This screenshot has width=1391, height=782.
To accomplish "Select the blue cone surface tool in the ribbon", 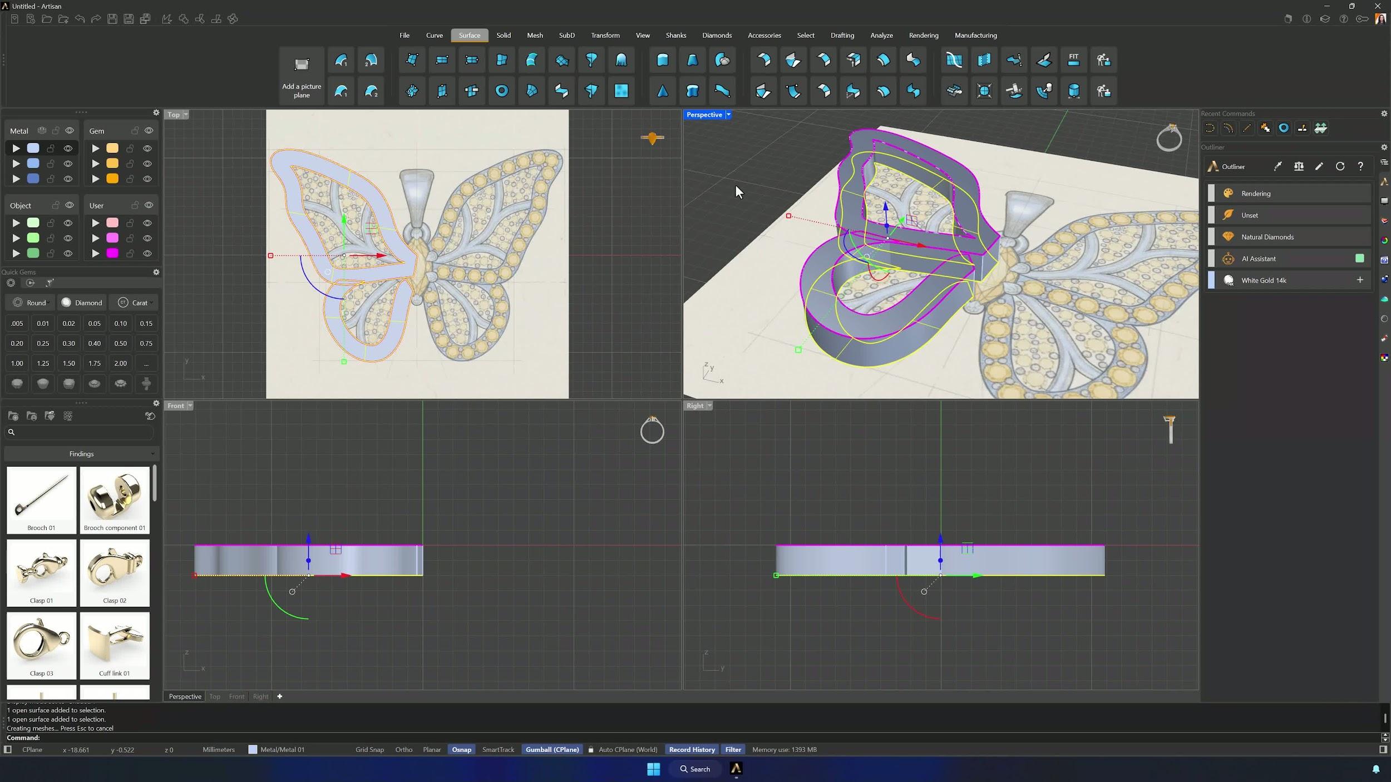I will coord(662,91).
